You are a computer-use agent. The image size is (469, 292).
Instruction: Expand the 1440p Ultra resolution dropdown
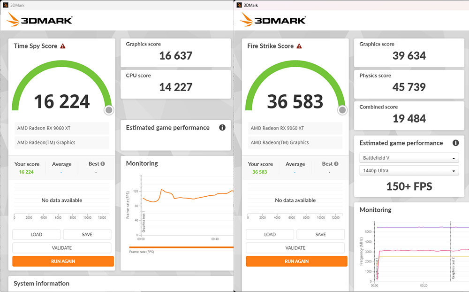coord(409,171)
